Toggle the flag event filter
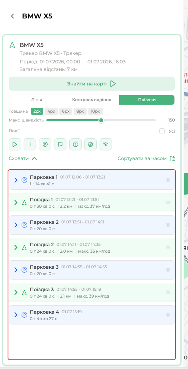 click(60, 144)
